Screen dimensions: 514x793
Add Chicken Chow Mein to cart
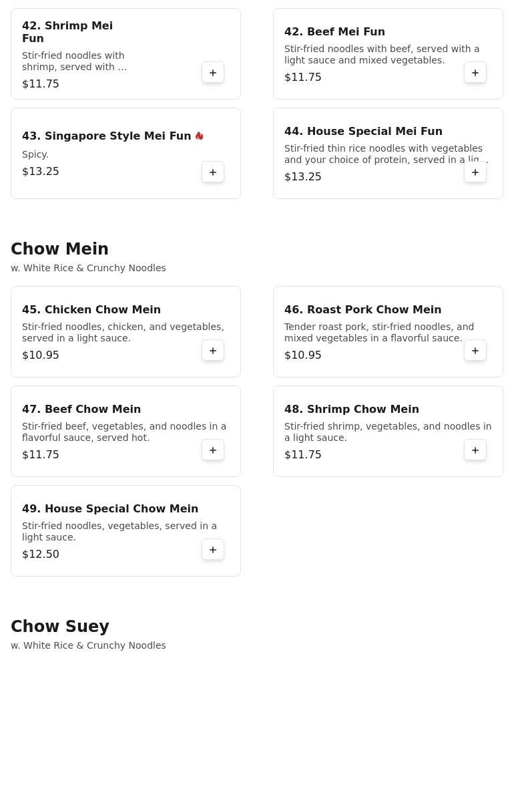tap(213, 351)
